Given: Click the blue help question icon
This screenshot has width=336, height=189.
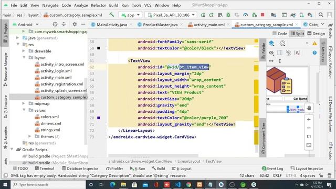Looking at the screenshot, I should tap(314, 52).
